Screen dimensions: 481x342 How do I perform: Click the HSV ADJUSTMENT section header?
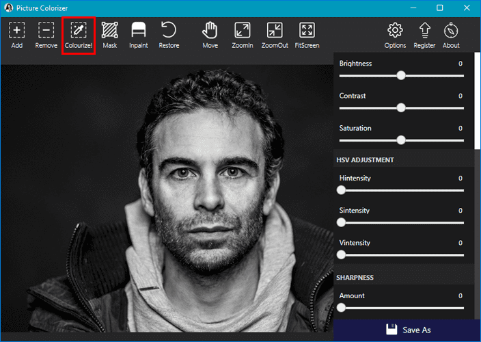tap(365, 160)
